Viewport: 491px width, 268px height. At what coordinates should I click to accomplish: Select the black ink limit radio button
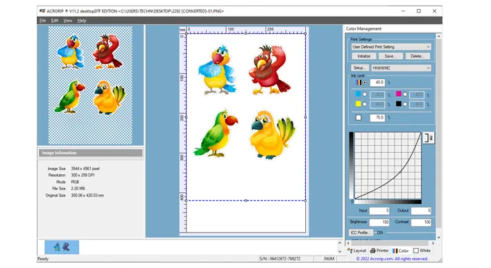point(405,104)
